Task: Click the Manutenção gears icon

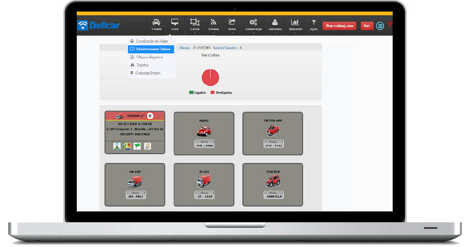Action: (x=253, y=24)
